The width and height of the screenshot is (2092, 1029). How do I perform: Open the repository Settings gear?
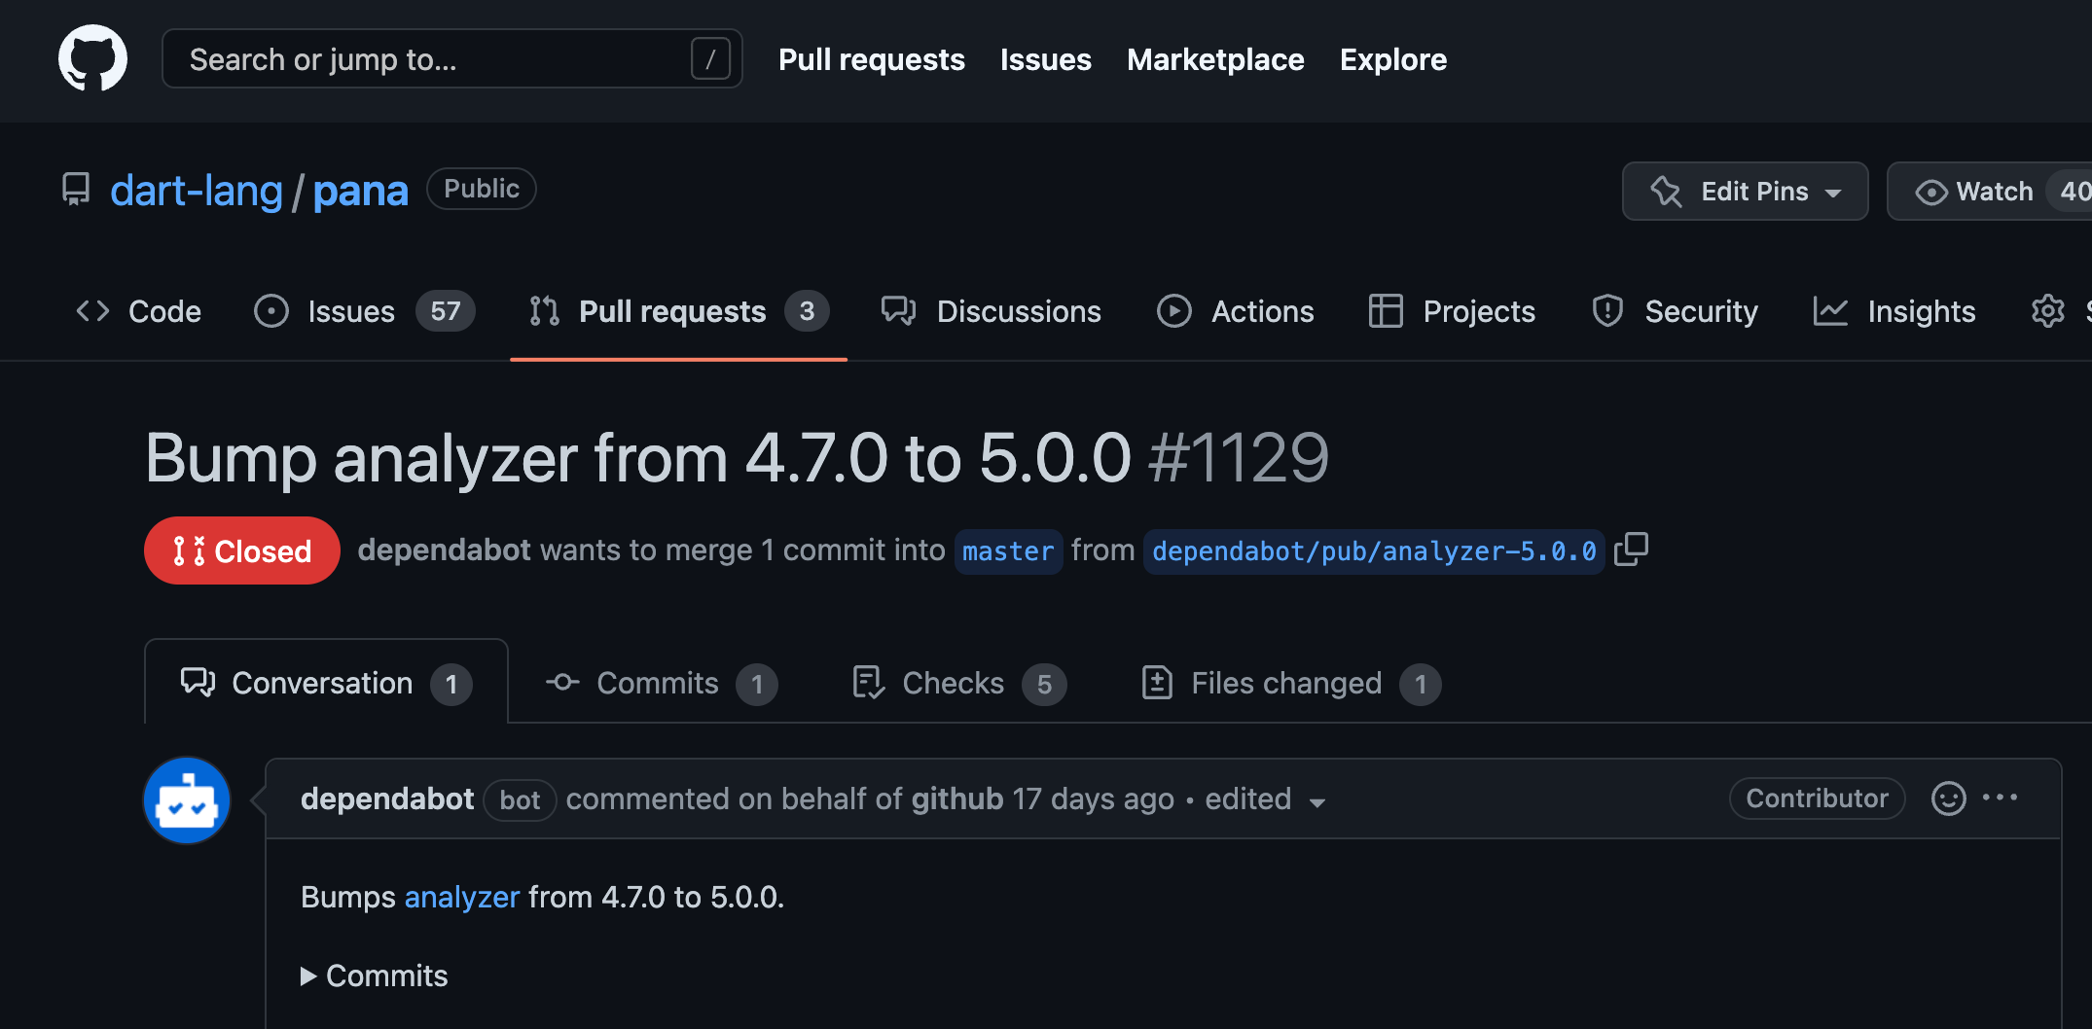pos(2047,311)
